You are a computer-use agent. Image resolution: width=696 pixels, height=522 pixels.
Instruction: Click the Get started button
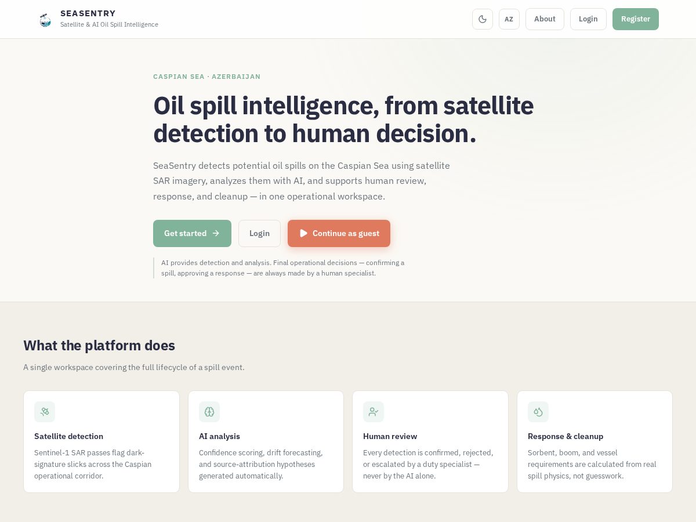192,233
